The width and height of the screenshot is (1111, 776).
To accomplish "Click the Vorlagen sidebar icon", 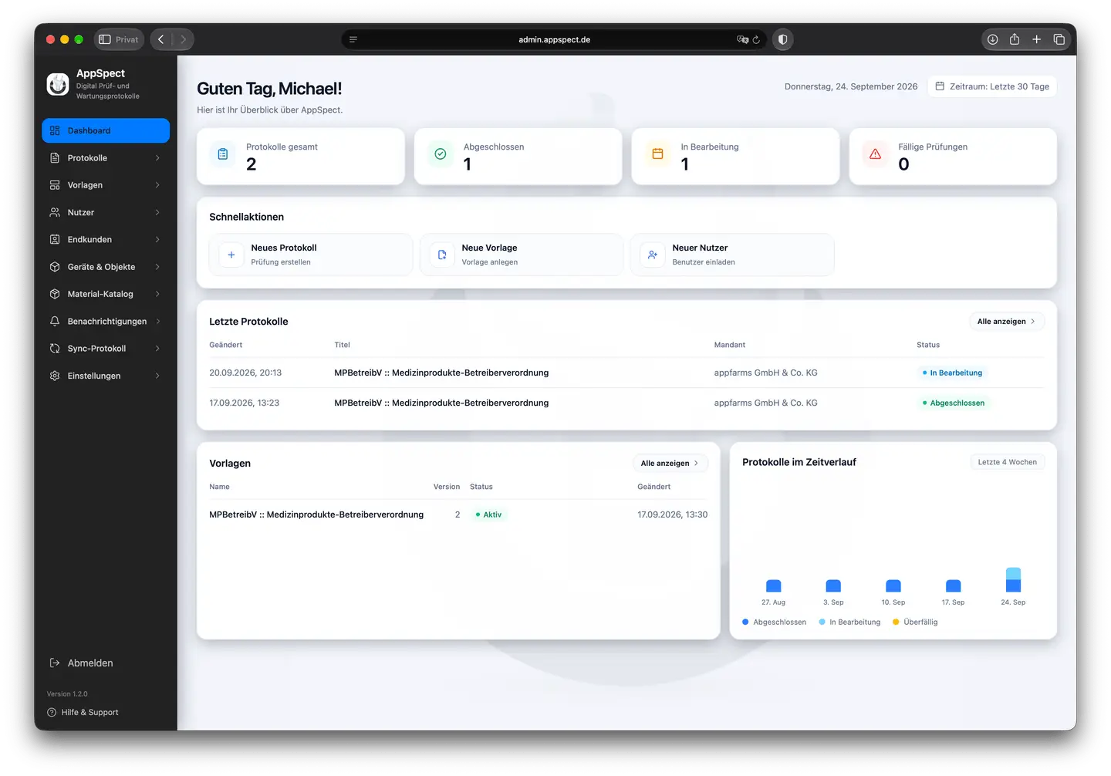I will pos(55,185).
